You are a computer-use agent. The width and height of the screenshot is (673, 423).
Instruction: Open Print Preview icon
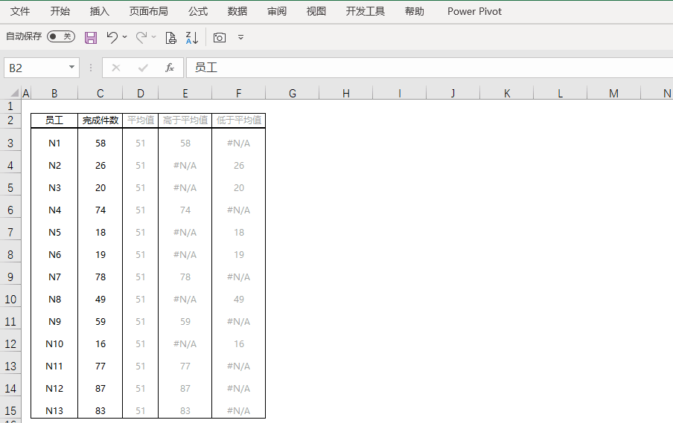pos(170,38)
